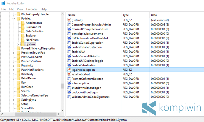Image resolution: width=204 pixels, height=122 pixels.
Task: Click the undockwithoutlogon DWORD icon
Action: (x=69, y=92)
